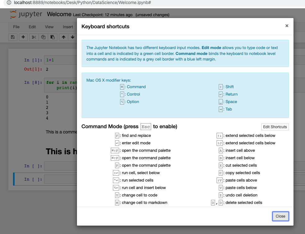305x234 pixels.
Task: Click the move cell down arrow icon
Action: tap(73, 37)
